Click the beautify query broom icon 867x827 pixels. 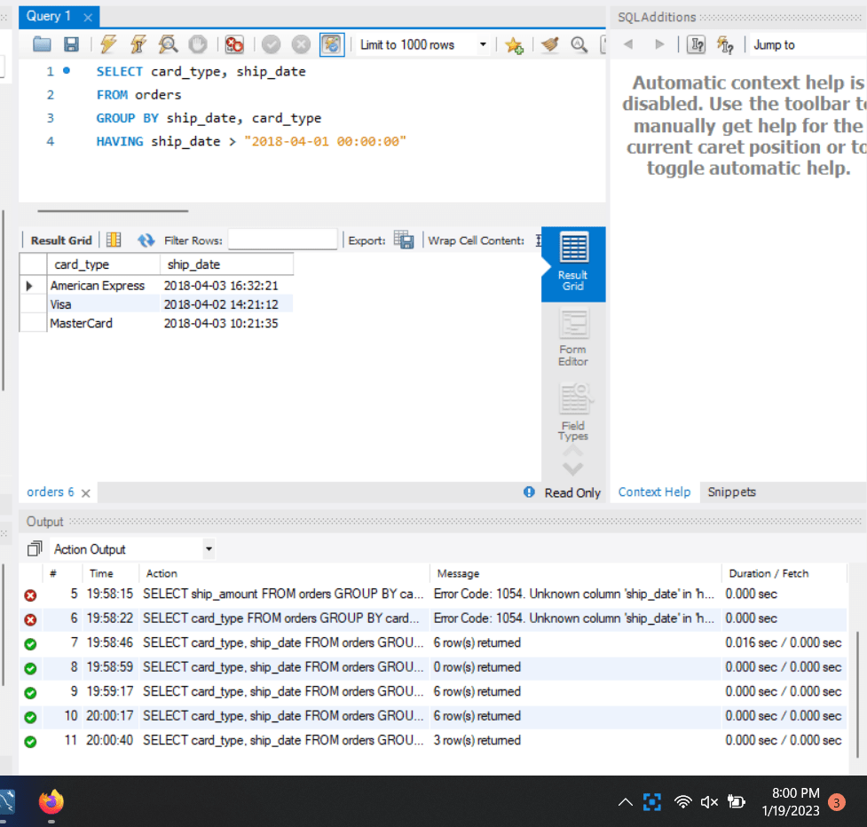[x=550, y=44]
